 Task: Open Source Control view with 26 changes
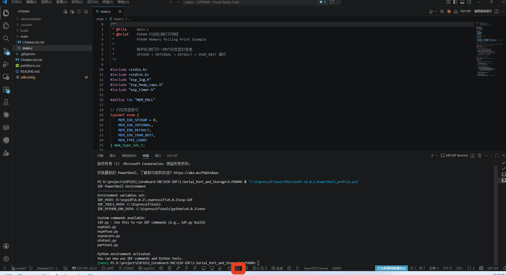click(x=6, y=51)
